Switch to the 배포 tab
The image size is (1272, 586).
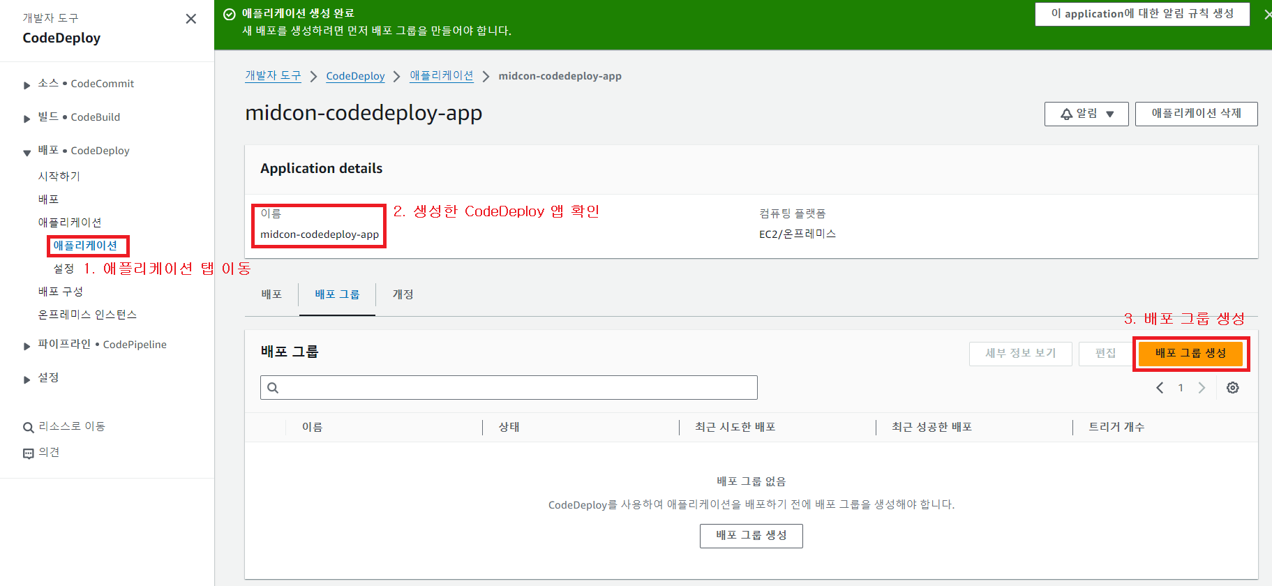tap(271, 294)
